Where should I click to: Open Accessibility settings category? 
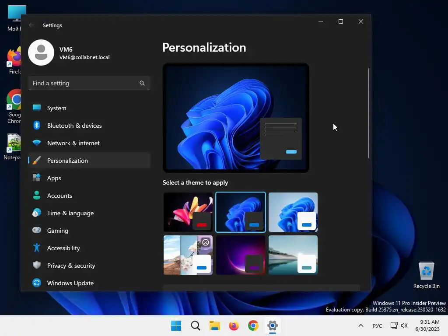(x=89, y=248)
